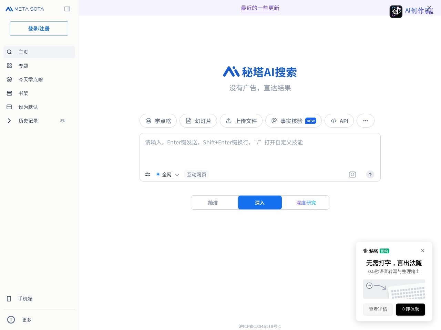Open the three-dot more options button
This screenshot has width=441, height=330.
[x=366, y=121]
